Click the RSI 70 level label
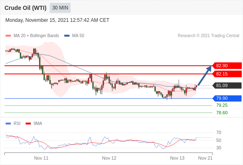Screen dimensions: 243x165 click(219, 132)
